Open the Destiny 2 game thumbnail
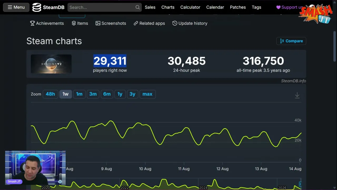 [51, 64]
